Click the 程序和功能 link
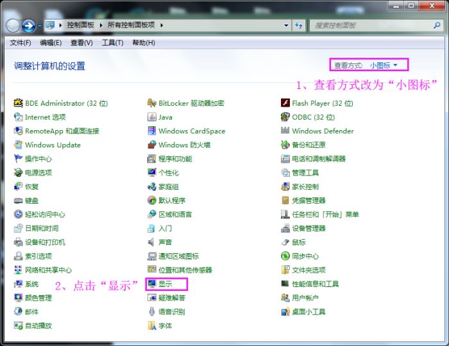 coord(175,159)
